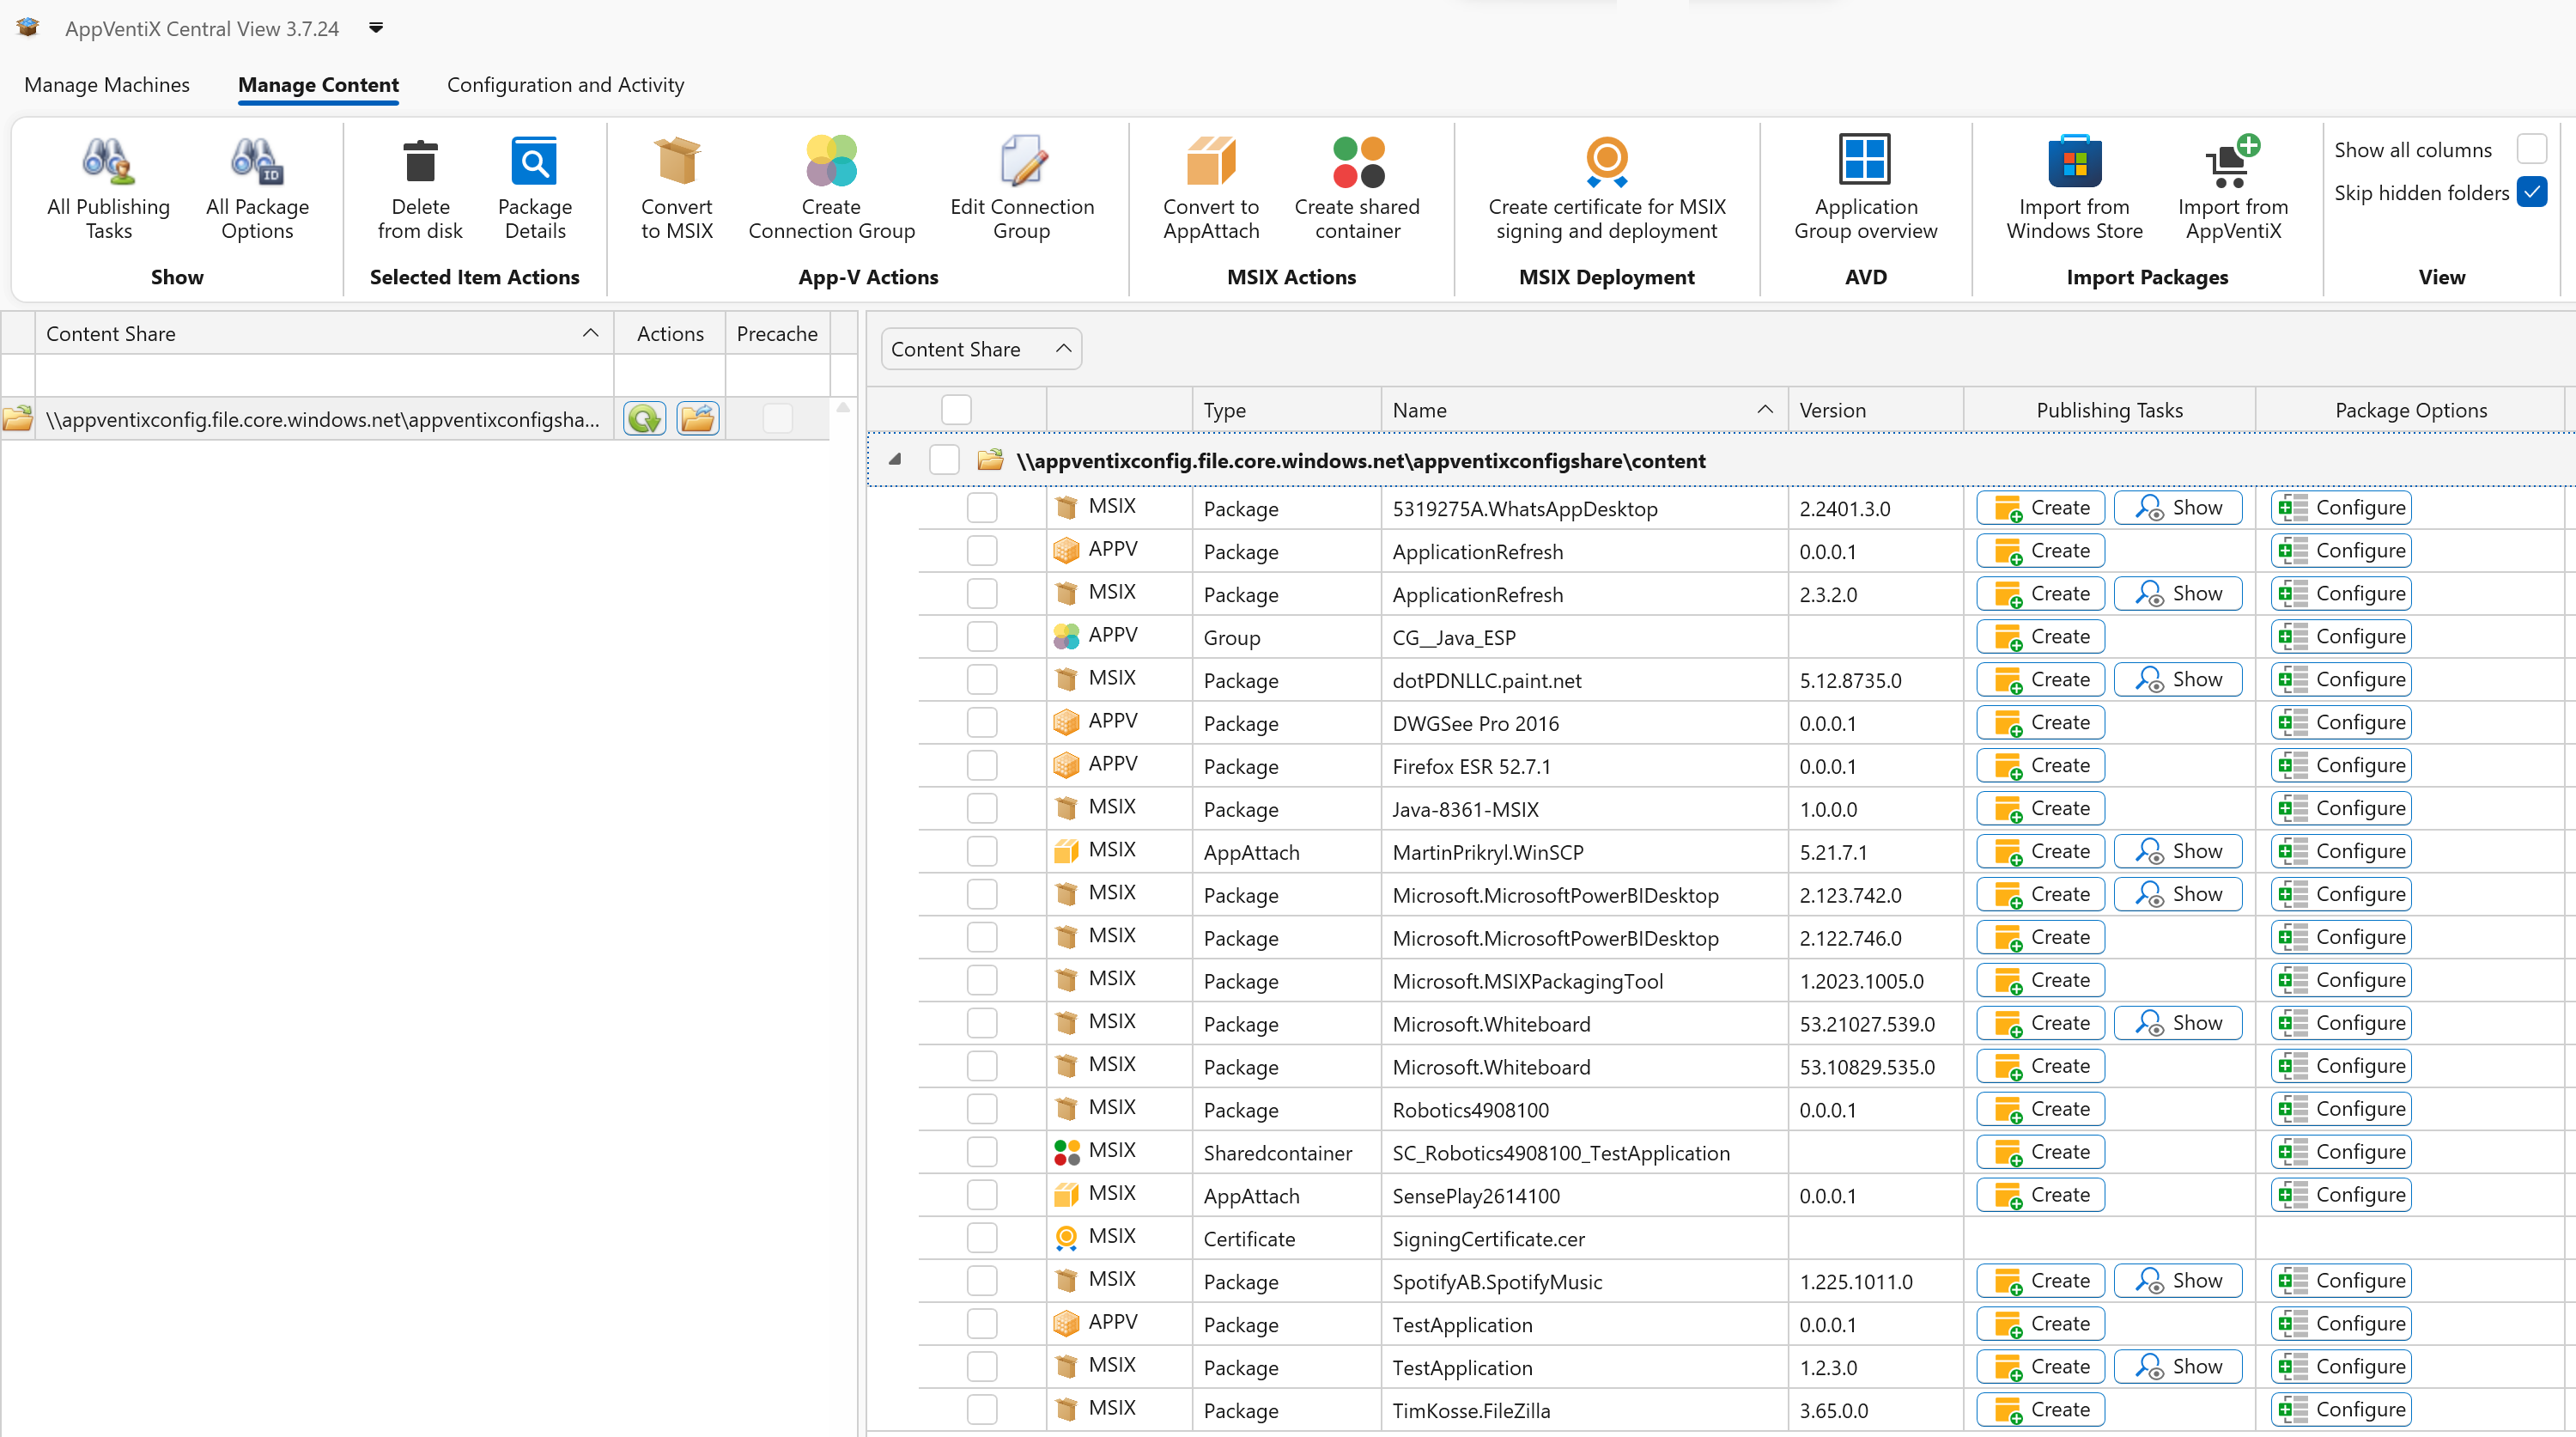Image resolution: width=2576 pixels, height=1437 pixels.
Task: Click Configure for TimKosse.FileZilla
Action: [x=2341, y=1409]
